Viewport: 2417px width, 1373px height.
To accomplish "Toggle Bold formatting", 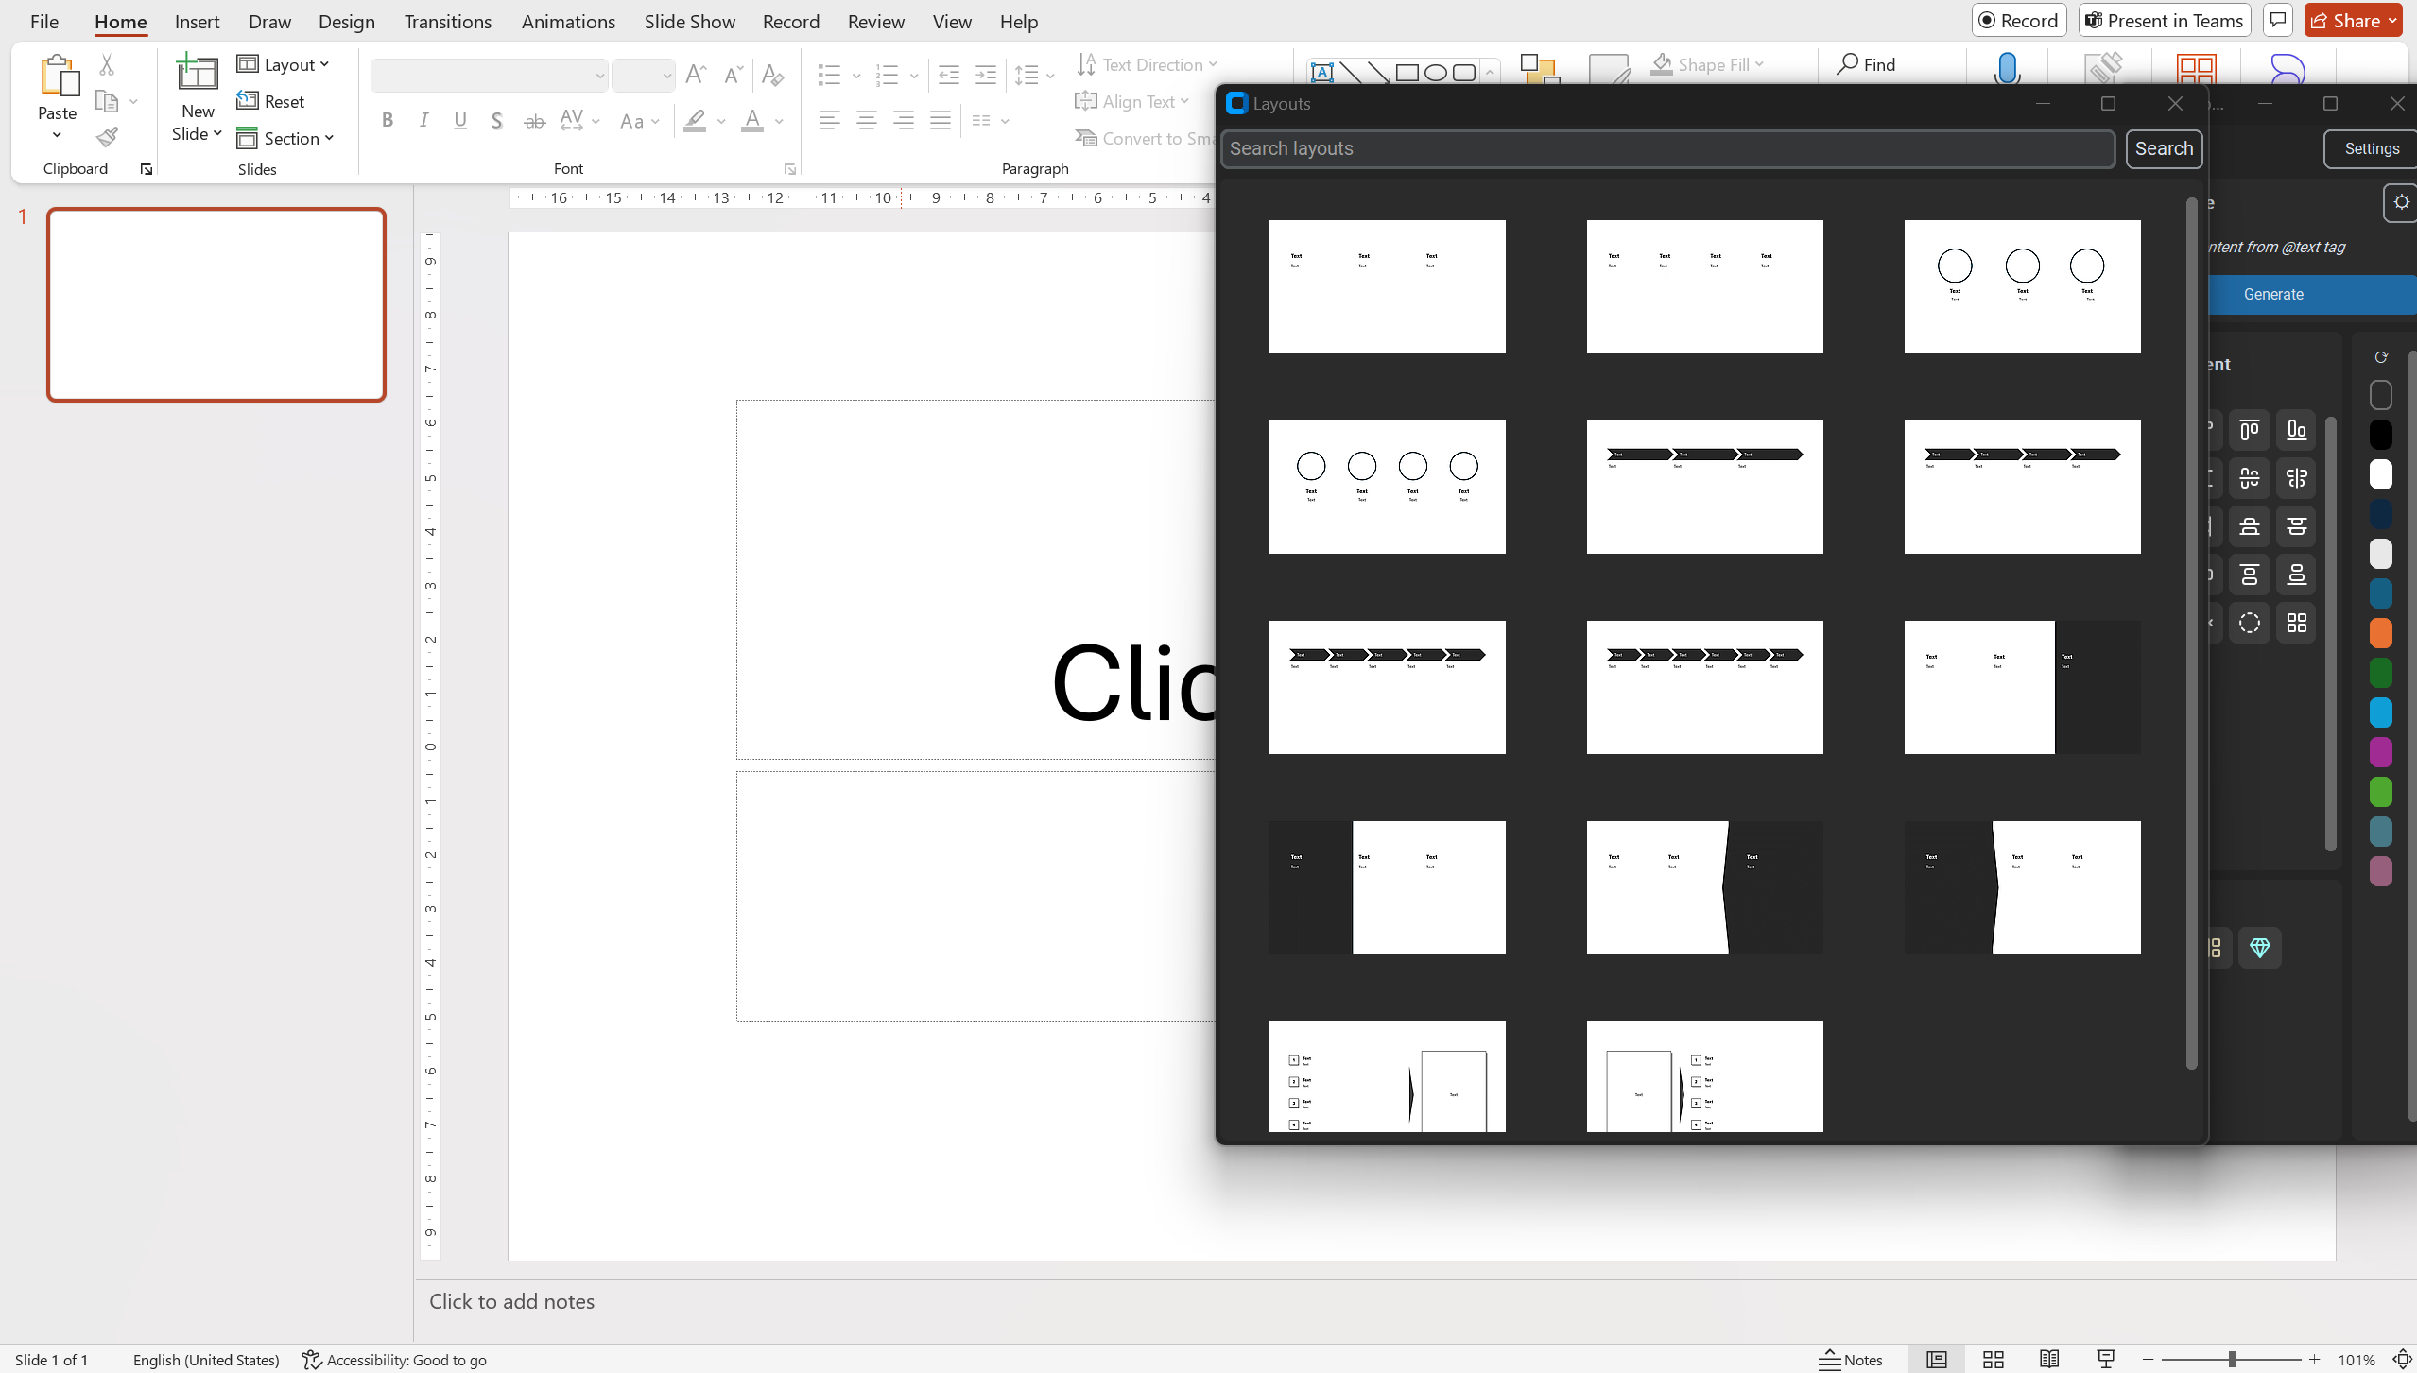I will (388, 120).
